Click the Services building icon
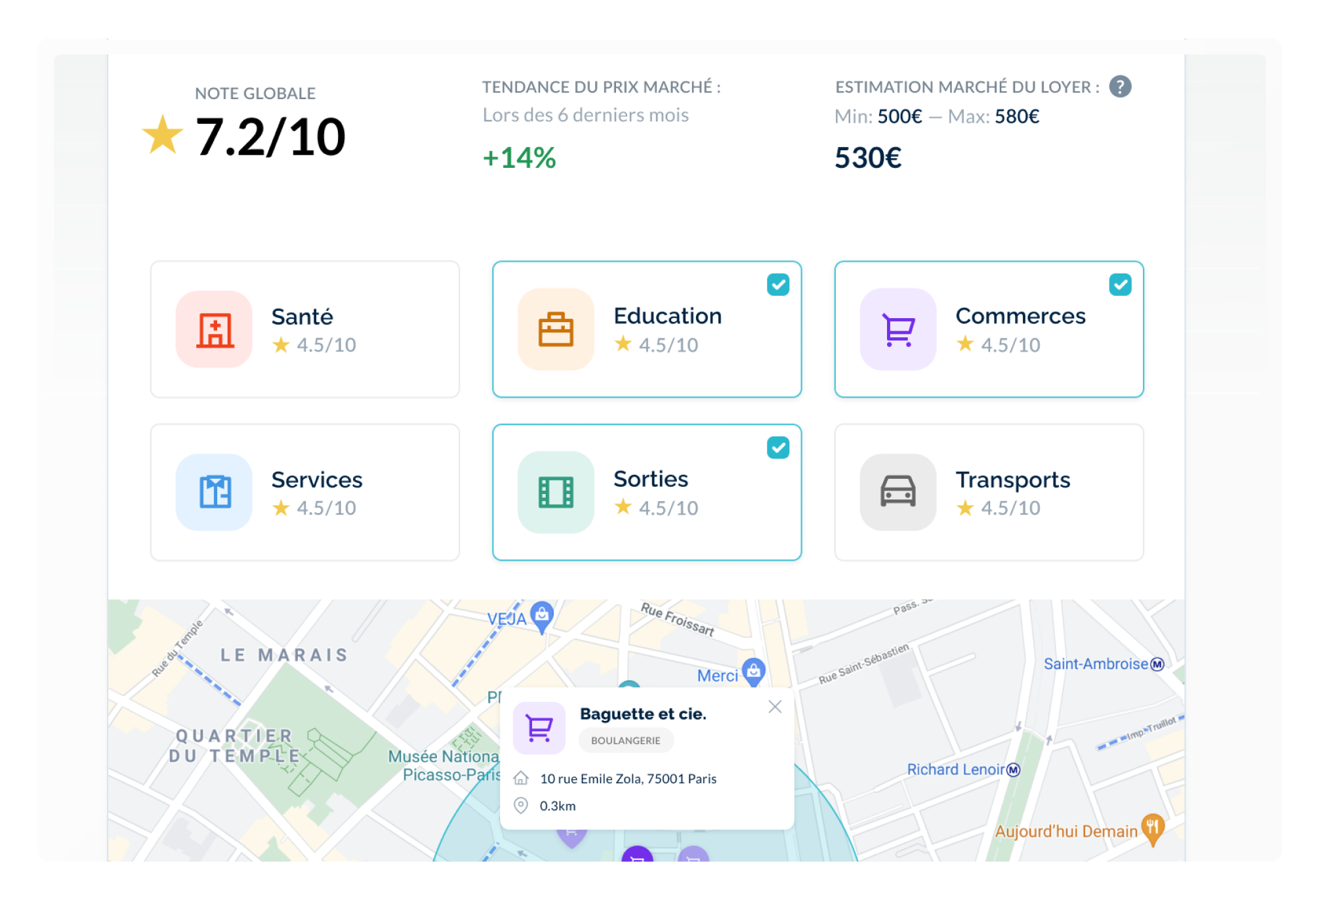Screen dimensions: 1320x900 click(215, 492)
